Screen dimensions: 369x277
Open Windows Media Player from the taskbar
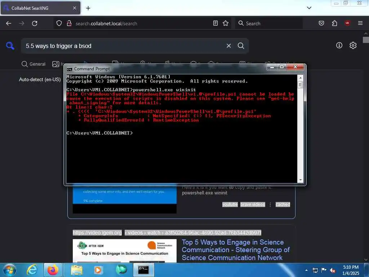click(98, 270)
